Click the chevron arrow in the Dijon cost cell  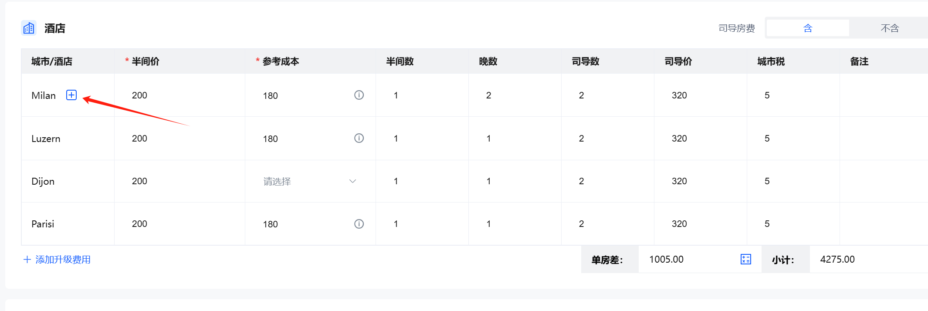tap(353, 181)
